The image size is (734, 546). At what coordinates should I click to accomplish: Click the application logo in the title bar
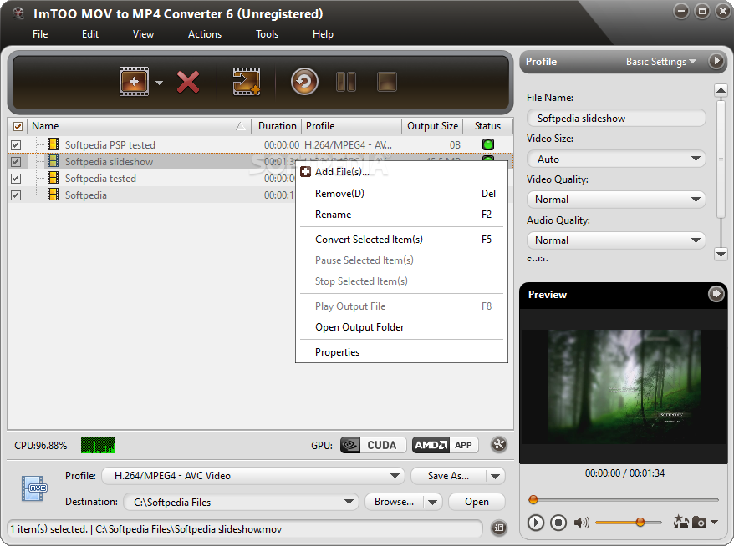click(18, 13)
